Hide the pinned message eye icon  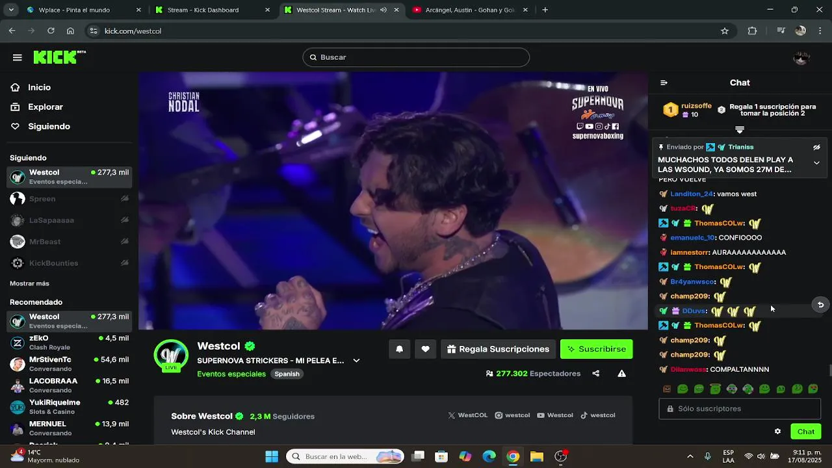[817, 147]
